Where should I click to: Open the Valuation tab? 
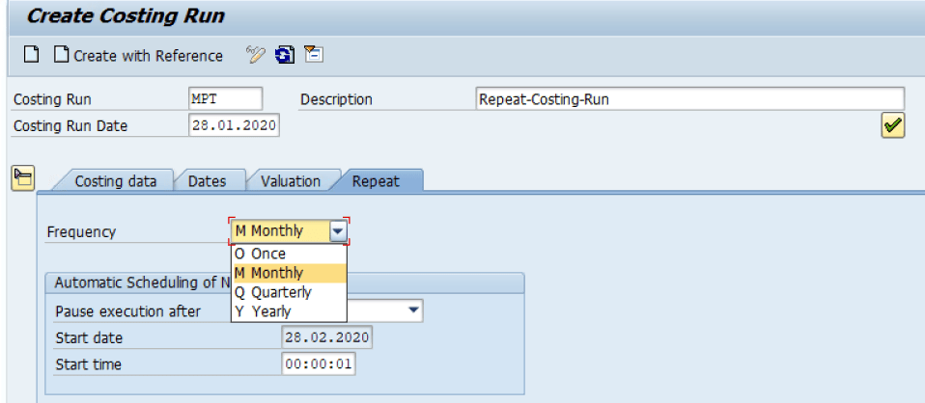coord(290,181)
